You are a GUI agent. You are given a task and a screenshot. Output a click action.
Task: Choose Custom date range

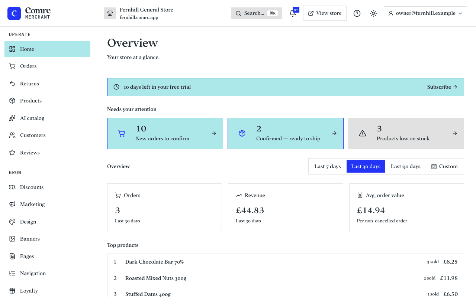coord(444,166)
